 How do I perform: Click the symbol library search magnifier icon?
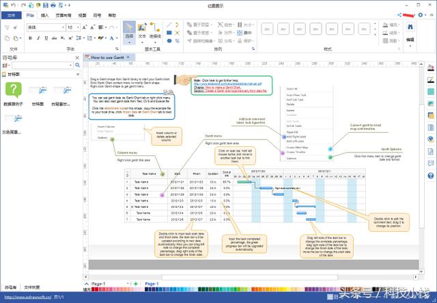point(77,66)
